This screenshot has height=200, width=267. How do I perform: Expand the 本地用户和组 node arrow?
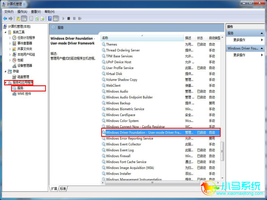10,55
